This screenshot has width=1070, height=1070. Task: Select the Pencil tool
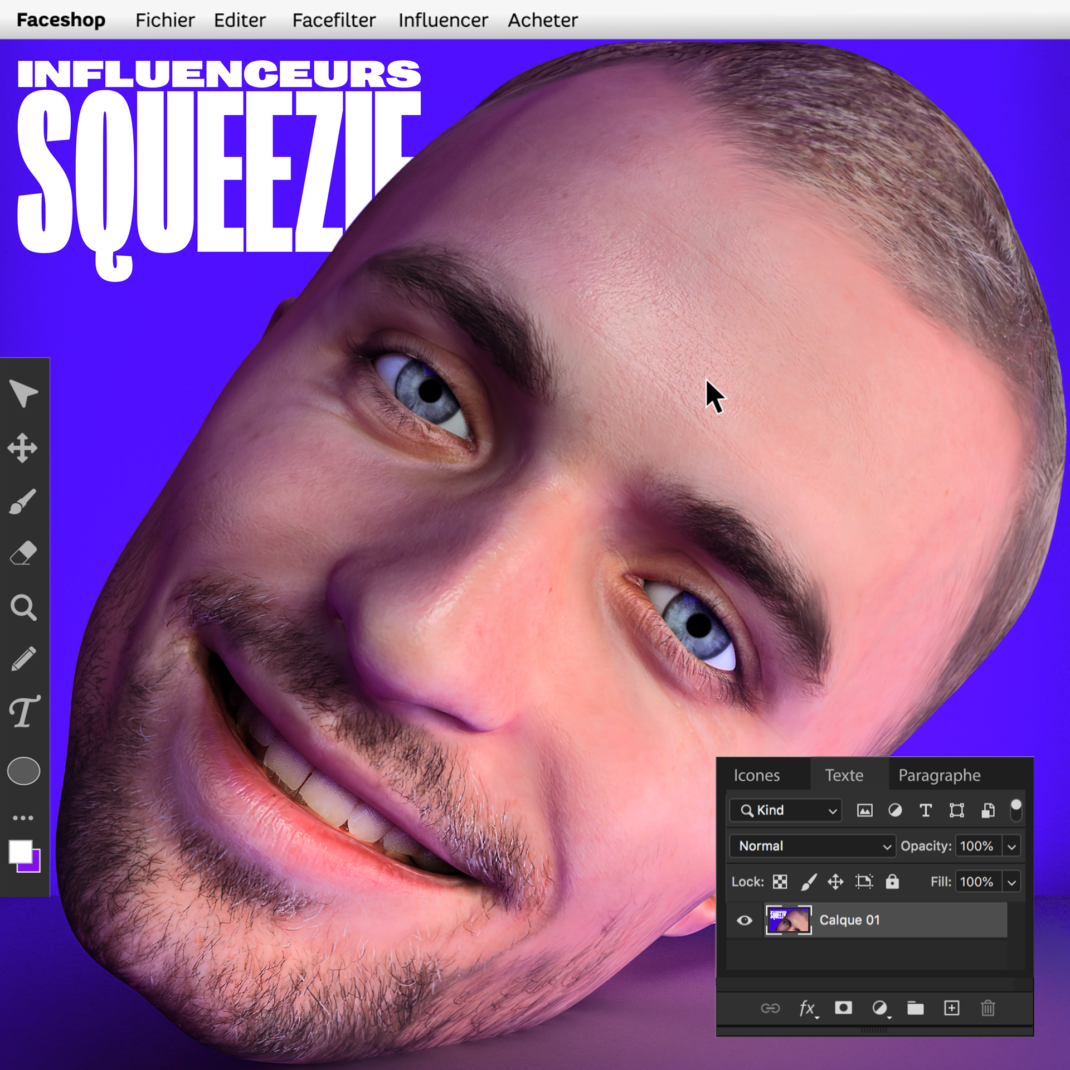point(23,659)
